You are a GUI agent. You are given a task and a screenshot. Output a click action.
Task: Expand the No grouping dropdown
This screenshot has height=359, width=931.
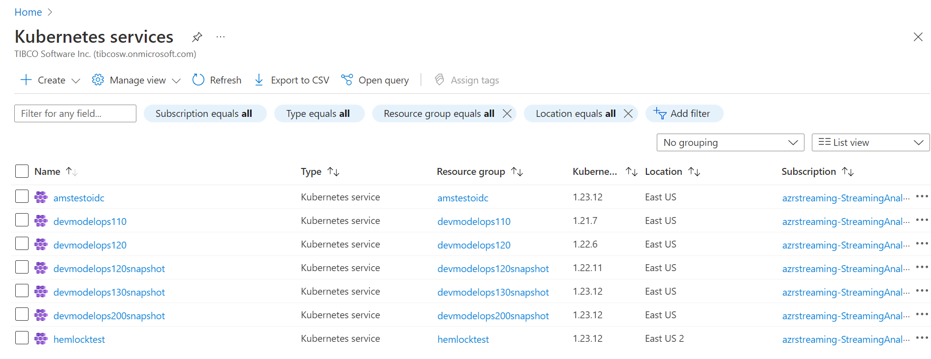click(x=730, y=142)
